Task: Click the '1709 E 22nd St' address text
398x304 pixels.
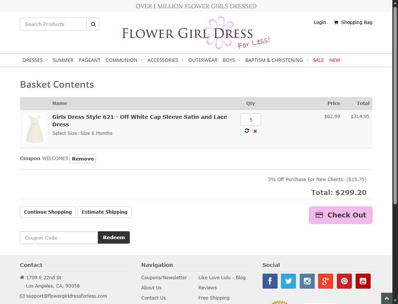Action: click(44, 278)
